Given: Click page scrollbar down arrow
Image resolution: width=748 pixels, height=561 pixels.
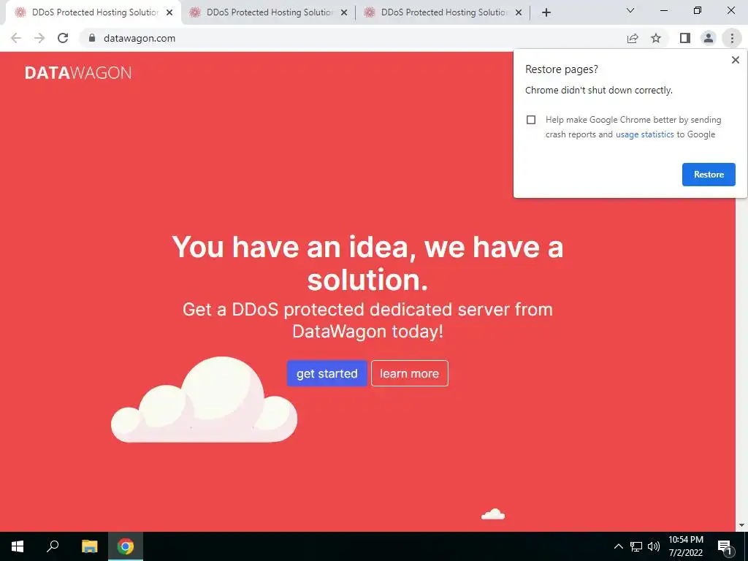Looking at the screenshot, I should pyautogui.click(x=741, y=525).
